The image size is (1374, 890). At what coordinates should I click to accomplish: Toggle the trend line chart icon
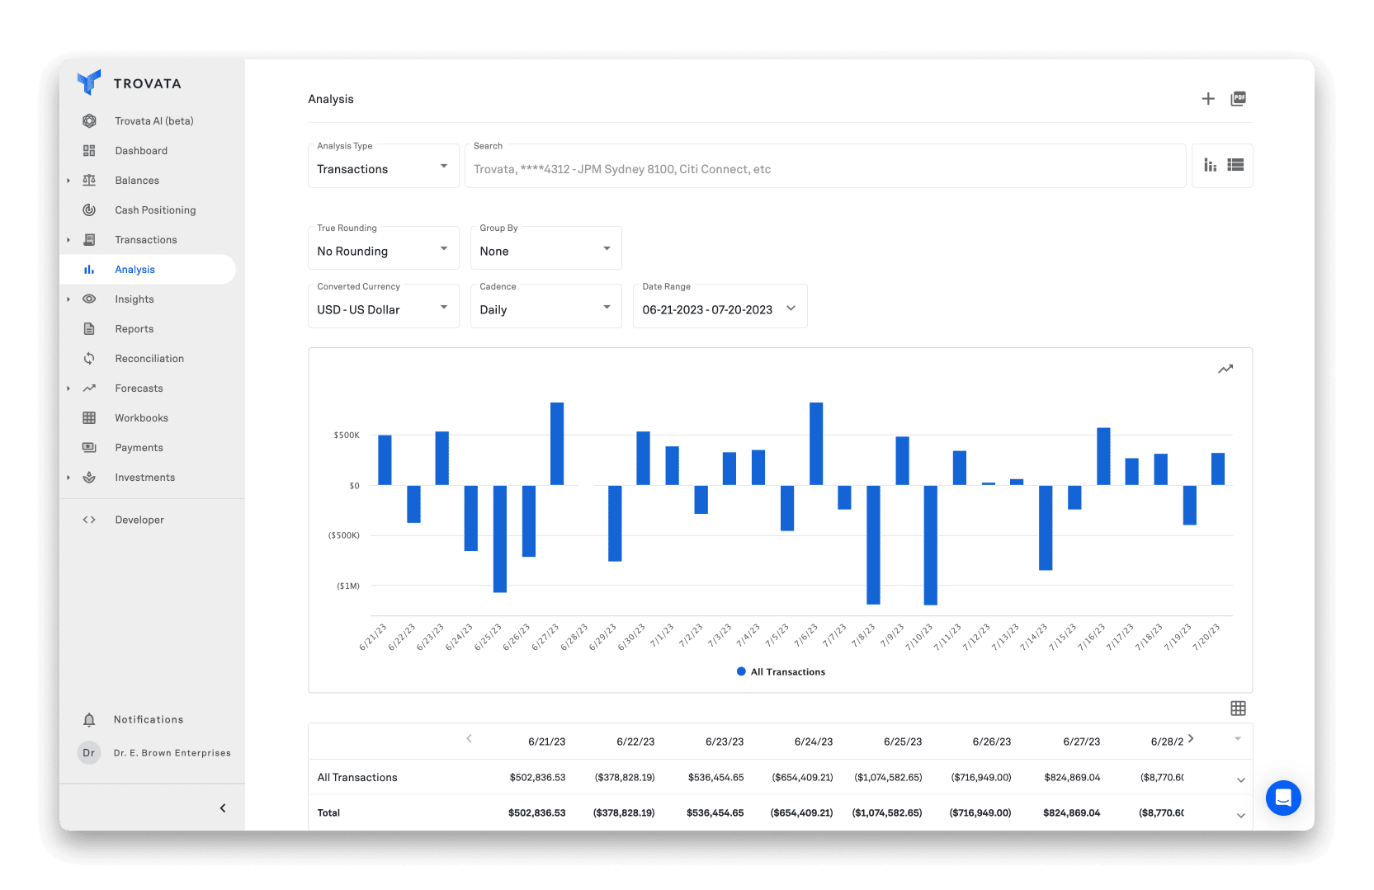tap(1225, 370)
